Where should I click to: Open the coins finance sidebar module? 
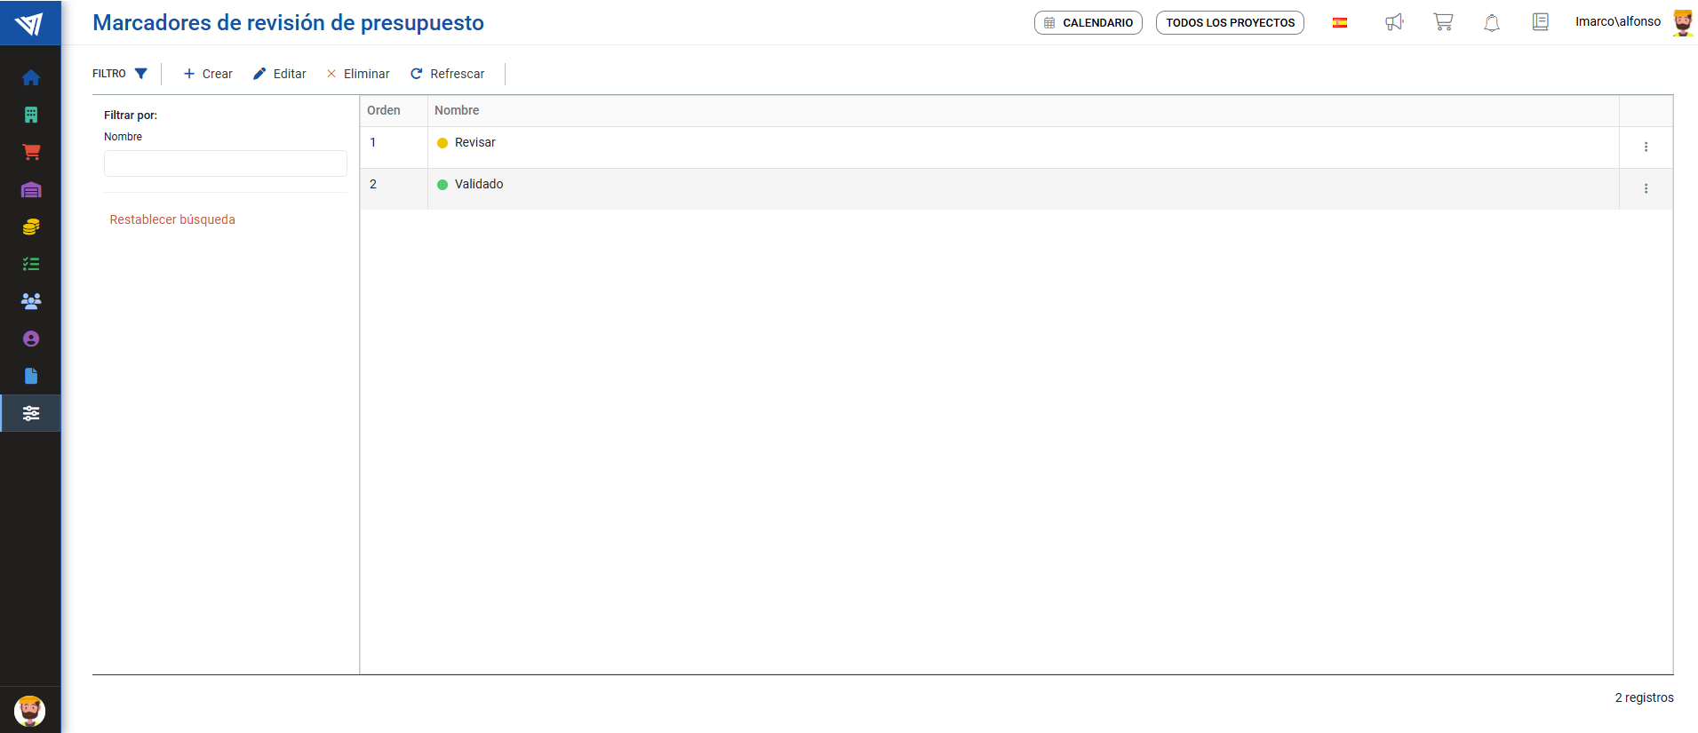(31, 227)
